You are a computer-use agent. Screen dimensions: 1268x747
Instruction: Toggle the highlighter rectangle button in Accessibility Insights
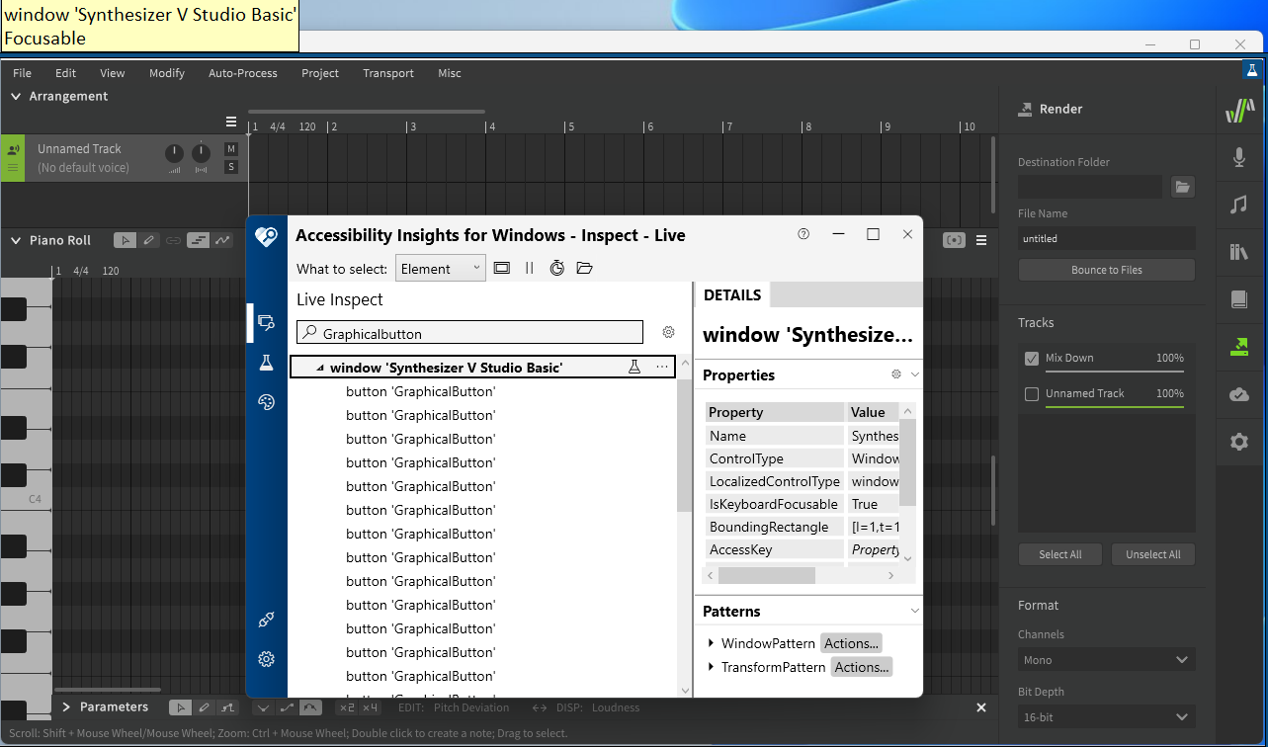point(502,268)
